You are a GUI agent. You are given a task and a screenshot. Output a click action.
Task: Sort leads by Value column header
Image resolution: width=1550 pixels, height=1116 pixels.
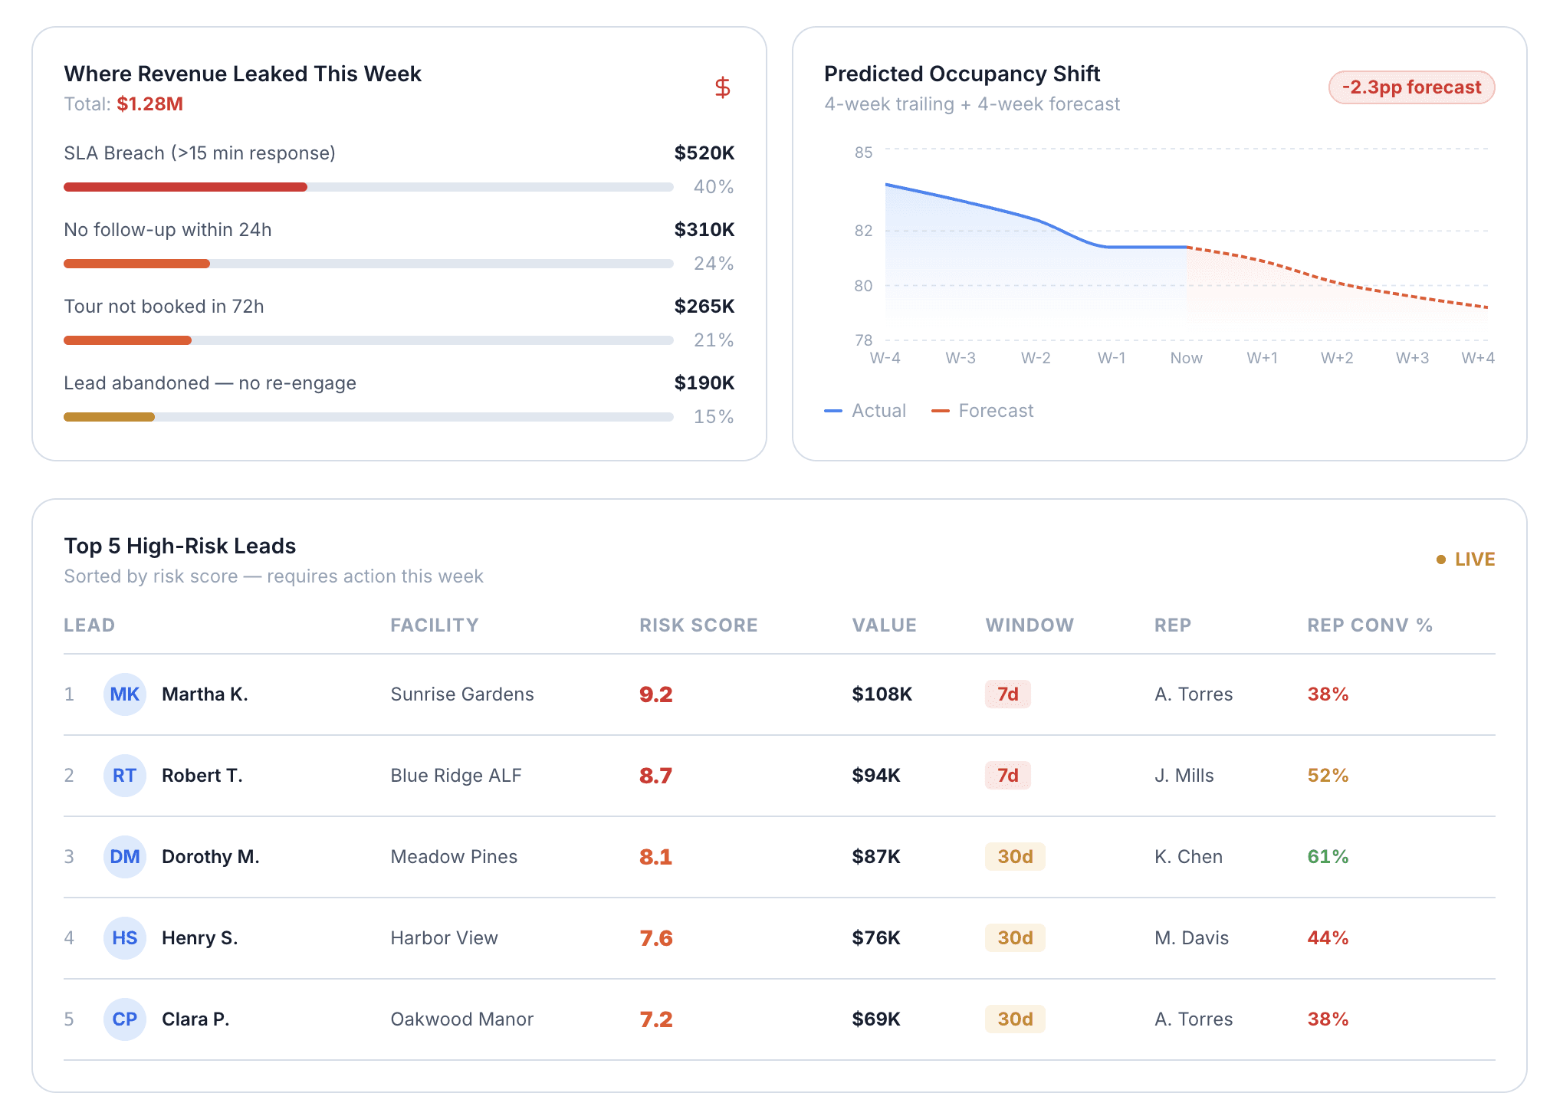pyautogui.click(x=884, y=625)
